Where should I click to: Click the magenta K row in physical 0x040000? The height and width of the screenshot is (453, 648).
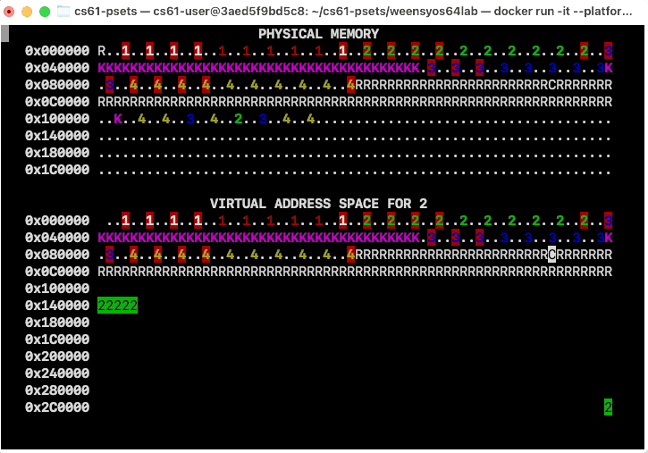point(257,68)
